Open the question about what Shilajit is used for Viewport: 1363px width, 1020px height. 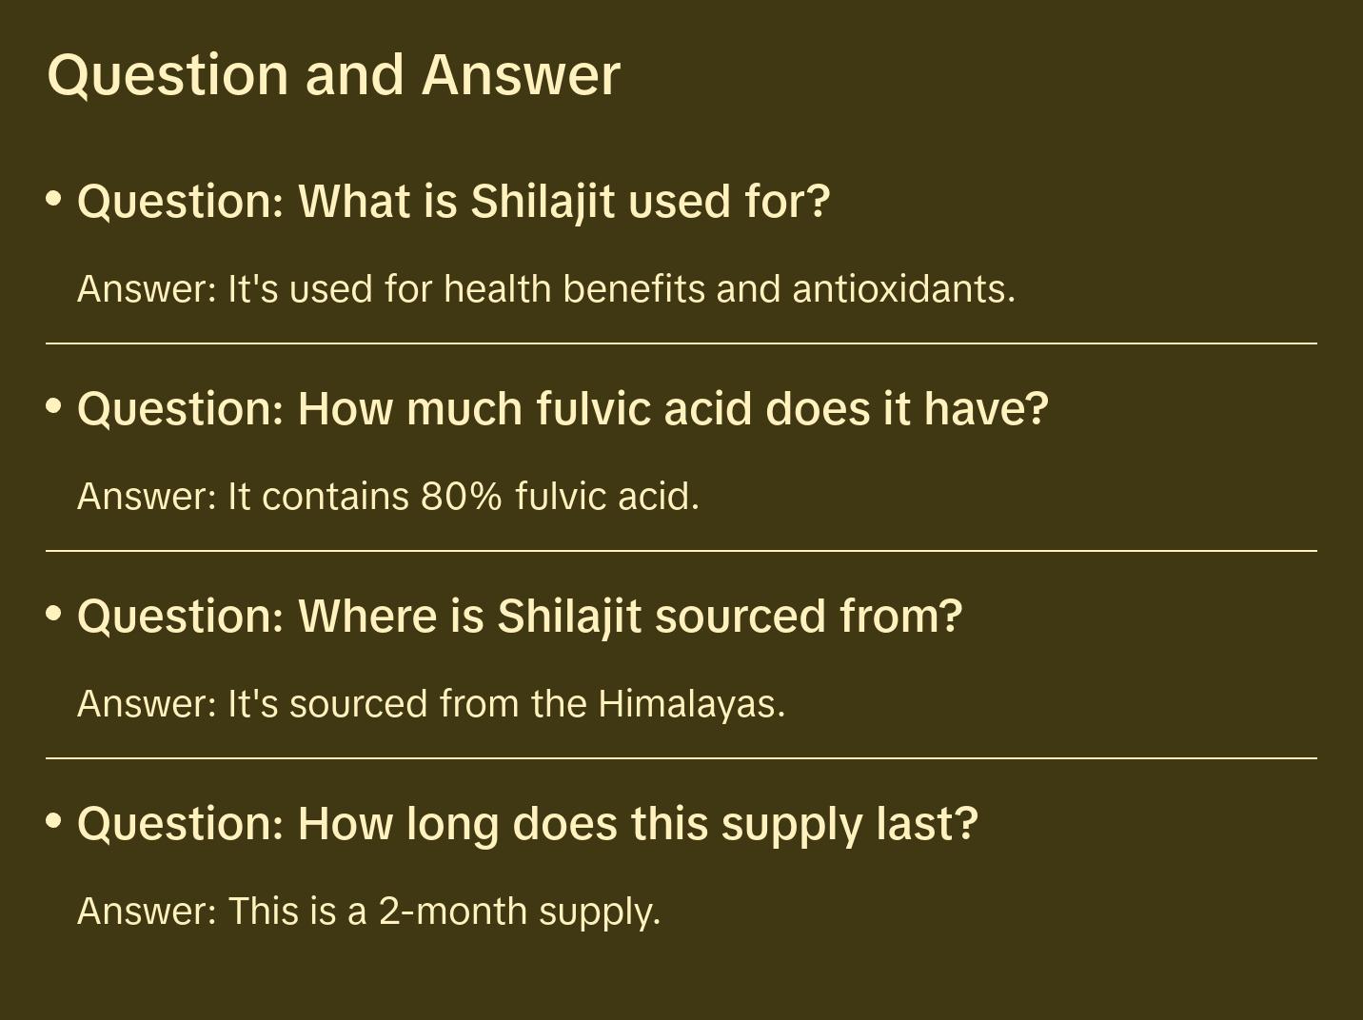(x=453, y=202)
